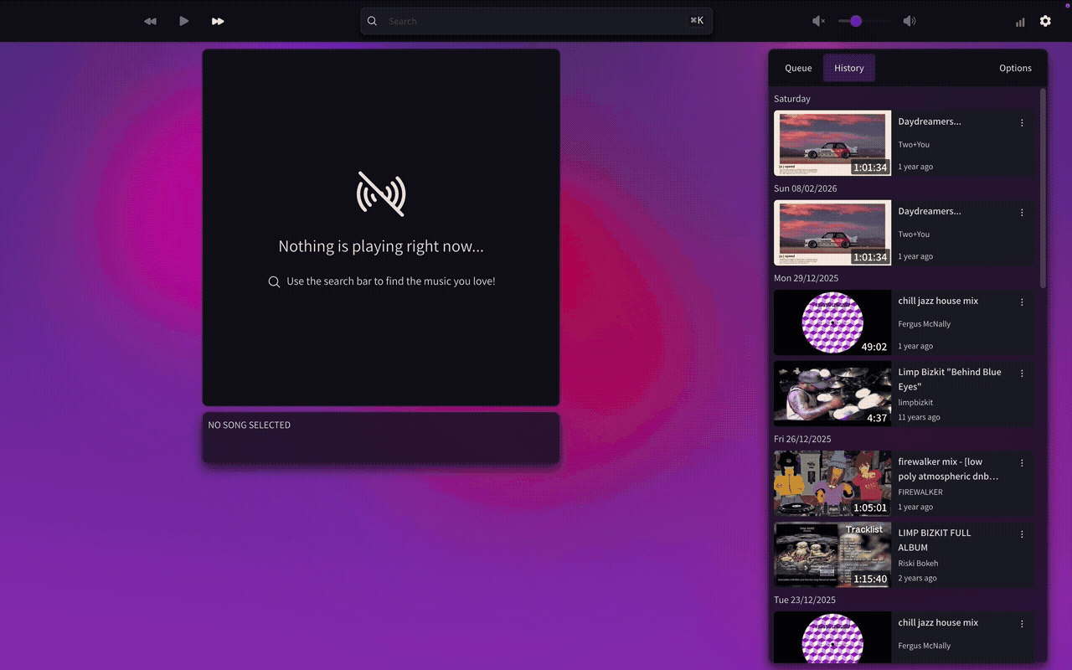This screenshot has height=670, width=1072.
Task: Open the kebab menu for Daydreamers under Saturday
Action: click(x=1022, y=122)
